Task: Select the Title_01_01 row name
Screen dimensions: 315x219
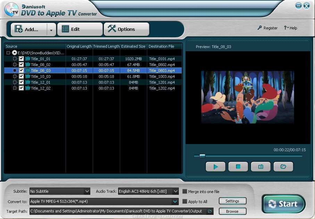Action: 41,59
